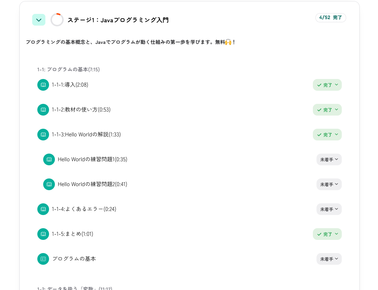Screen dimensions: 378x290
Task: Open 未着手 dropdown for Hello Worldの練習問題2
Action: (329, 184)
